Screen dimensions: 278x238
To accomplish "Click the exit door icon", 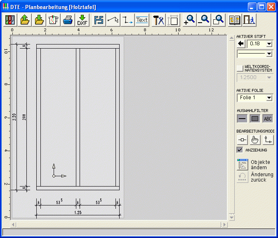I will pyautogui.click(x=249, y=20).
